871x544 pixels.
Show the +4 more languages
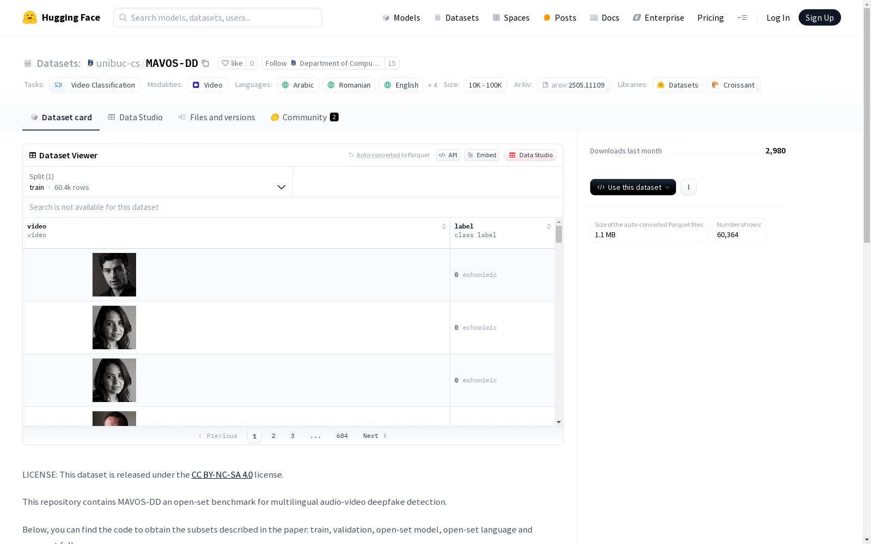click(432, 85)
